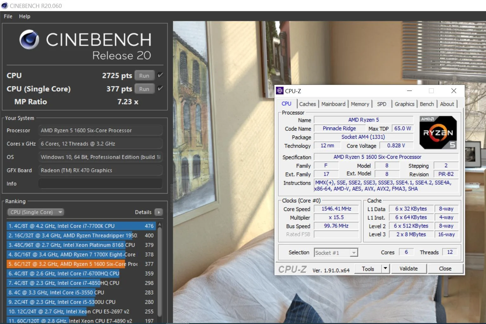Switch to the Bench tab
The height and width of the screenshot is (324, 486).
(427, 104)
